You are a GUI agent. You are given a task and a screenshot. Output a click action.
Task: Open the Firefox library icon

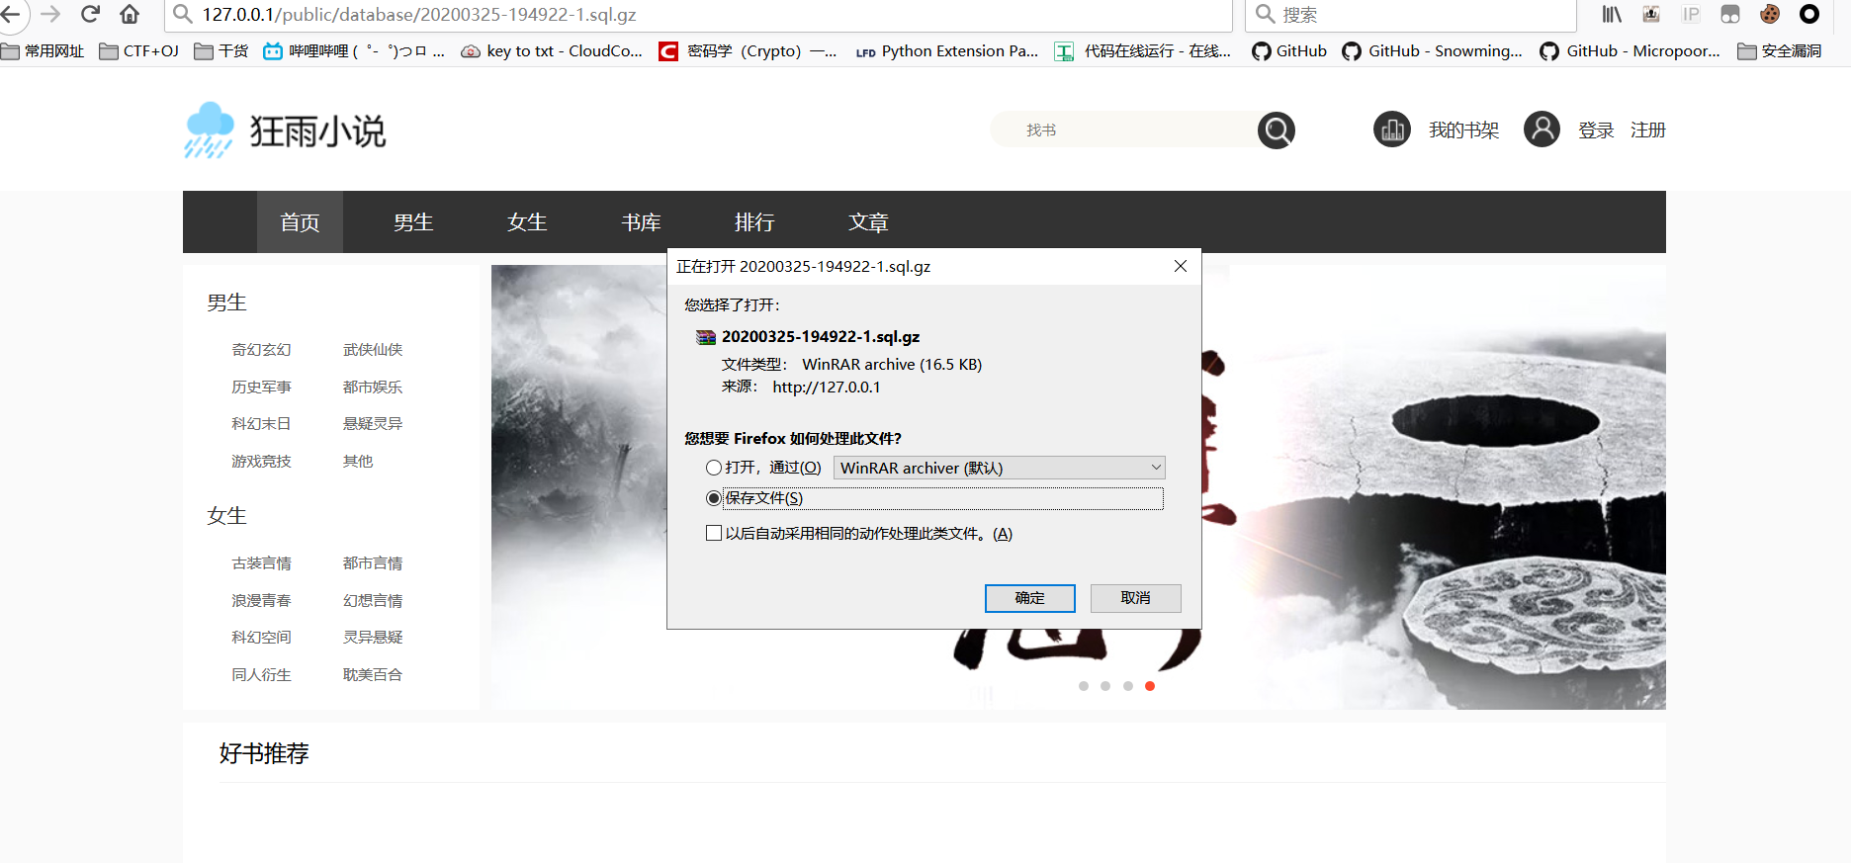pyautogui.click(x=1612, y=14)
